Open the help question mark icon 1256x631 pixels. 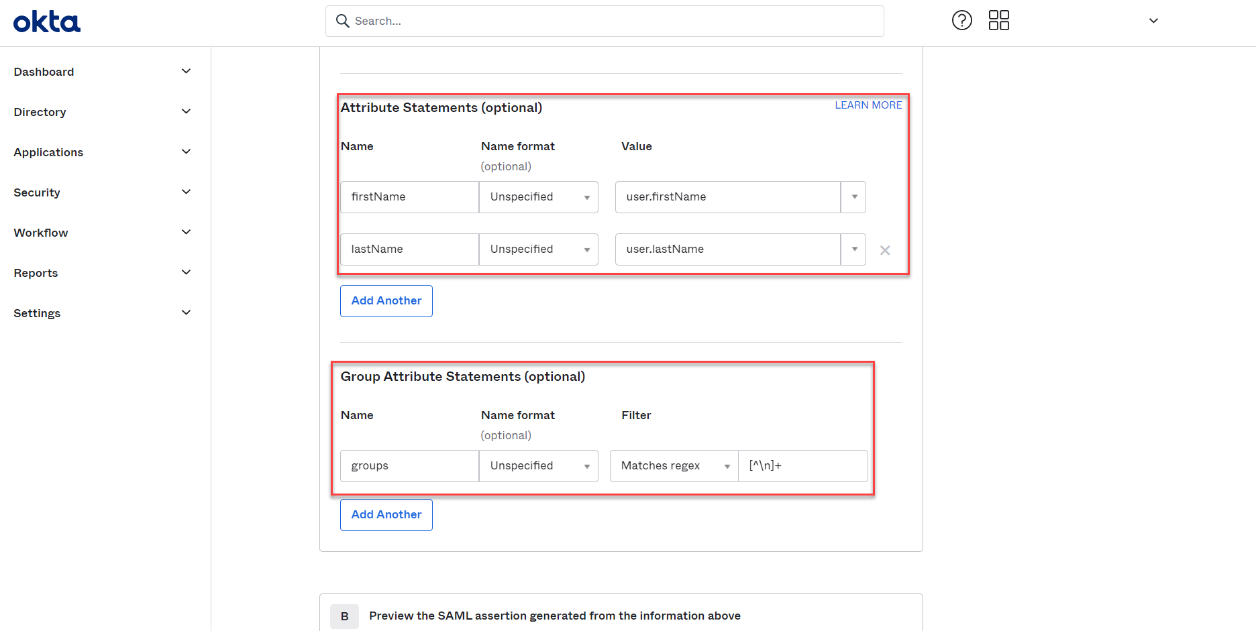(x=961, y=21)
